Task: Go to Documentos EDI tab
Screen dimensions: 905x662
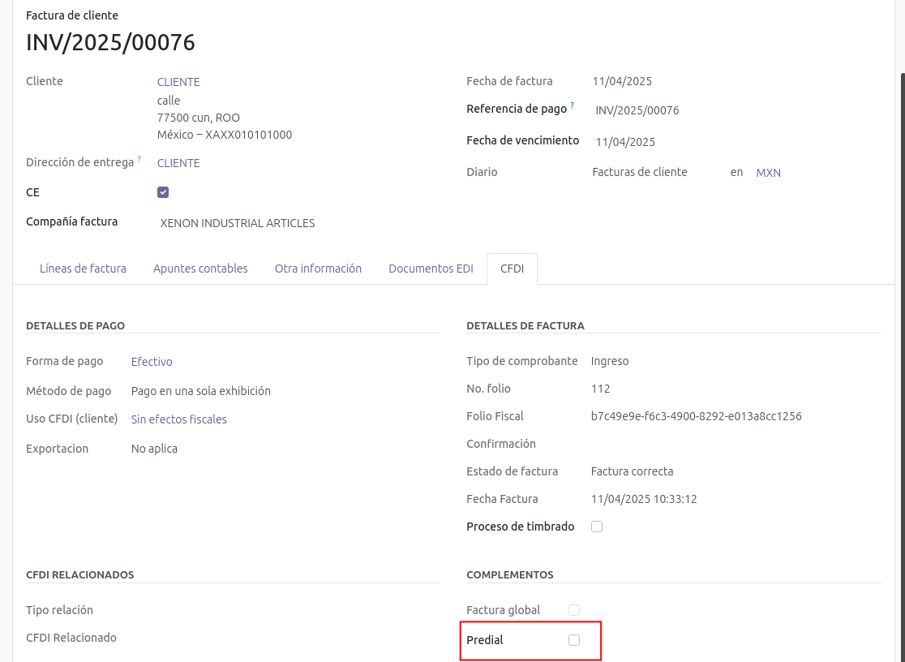Action: click(431, 269)
